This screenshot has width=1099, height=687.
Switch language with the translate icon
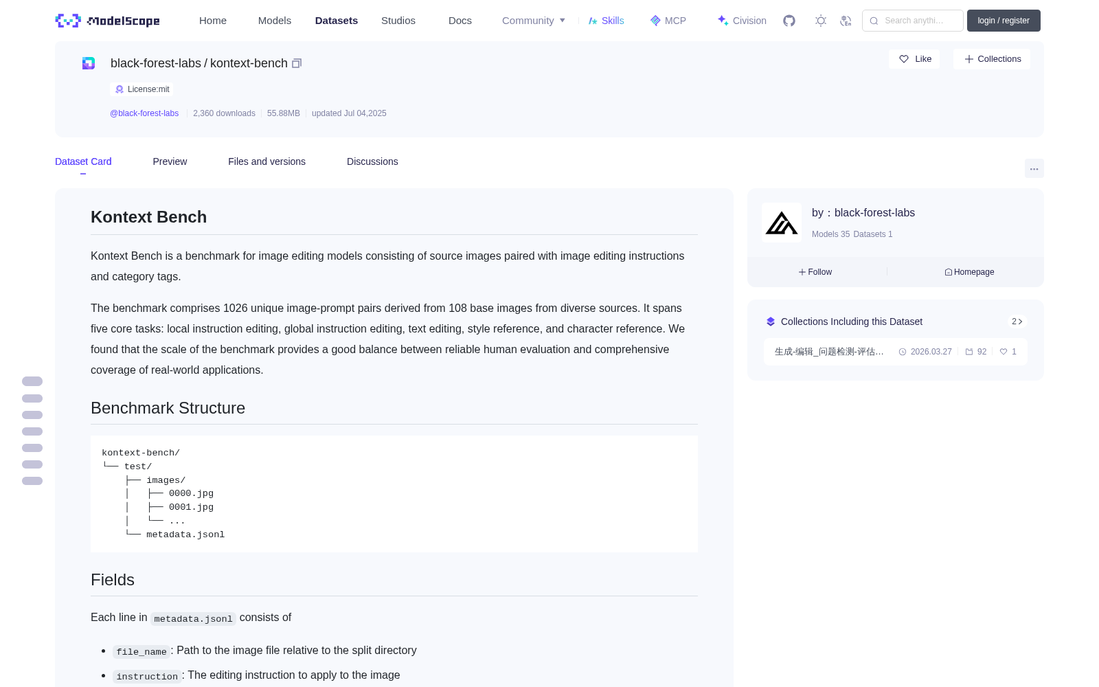[846, 21]
